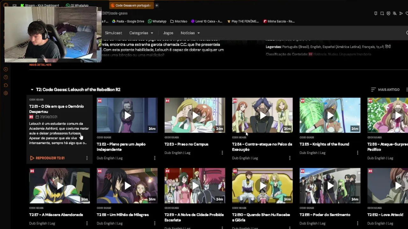
Task: Open the extensions puzzle icon in sidebar
Action: pyautogui.click(x=6, y=85)
